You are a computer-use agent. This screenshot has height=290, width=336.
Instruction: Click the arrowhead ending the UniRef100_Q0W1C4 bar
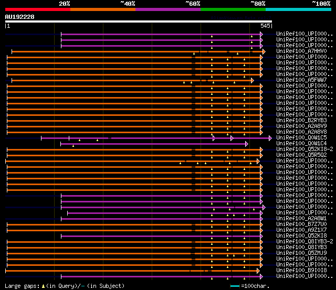click(247, 144)
